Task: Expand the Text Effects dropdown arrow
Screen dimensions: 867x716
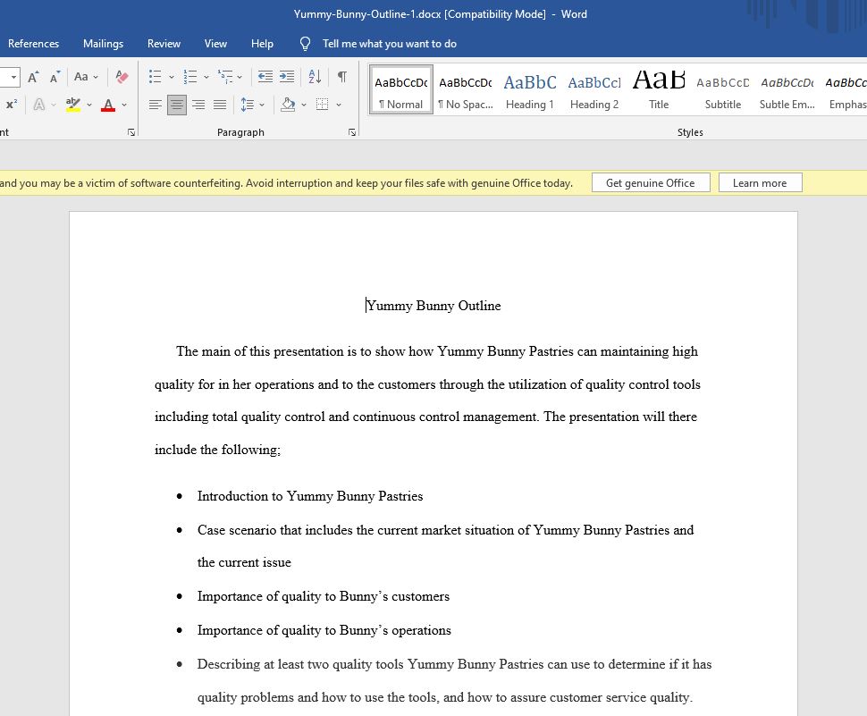Action: pyautogui.click(x=53, y=105)
